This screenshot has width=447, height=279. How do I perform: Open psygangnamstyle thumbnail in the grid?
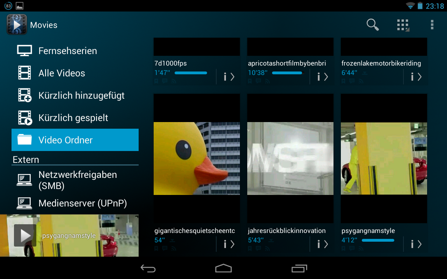point(384,158)
